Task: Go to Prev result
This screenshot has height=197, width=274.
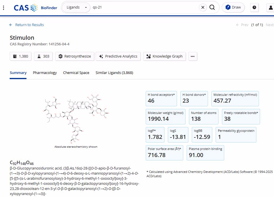Action: [x=242, y=25]
